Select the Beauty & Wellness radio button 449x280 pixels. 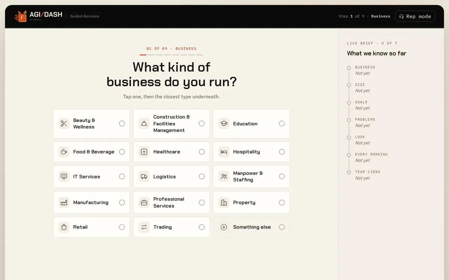[122, 124]
